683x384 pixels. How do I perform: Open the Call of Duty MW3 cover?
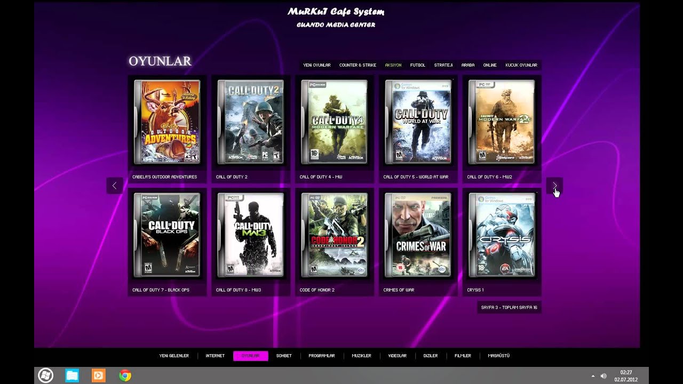tap(251, 235)
